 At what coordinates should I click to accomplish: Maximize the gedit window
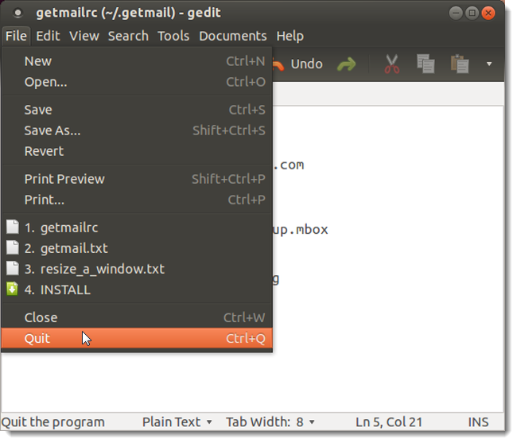[x=473, y=14]
